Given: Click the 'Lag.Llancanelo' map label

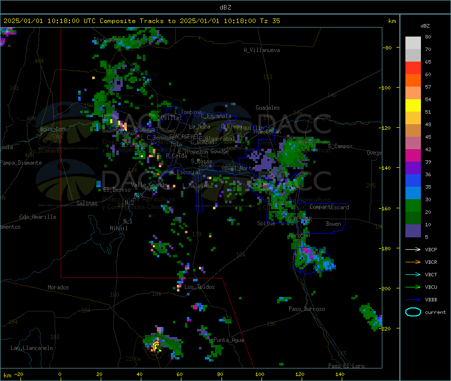Looking at the screenshot, I should [x=32, y=348].
